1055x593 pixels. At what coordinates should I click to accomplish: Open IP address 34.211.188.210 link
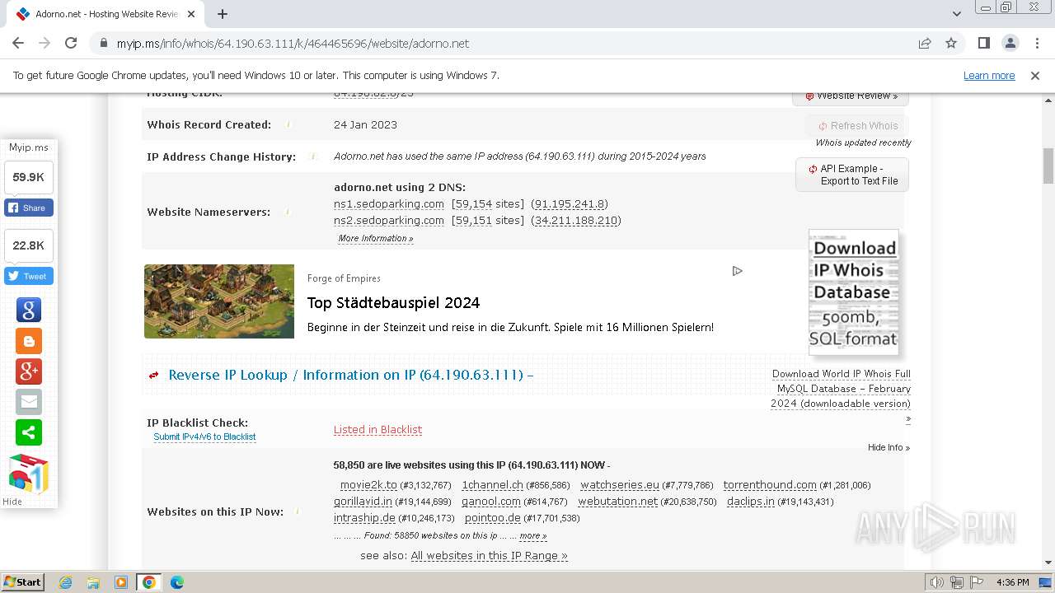coord(576,221)
